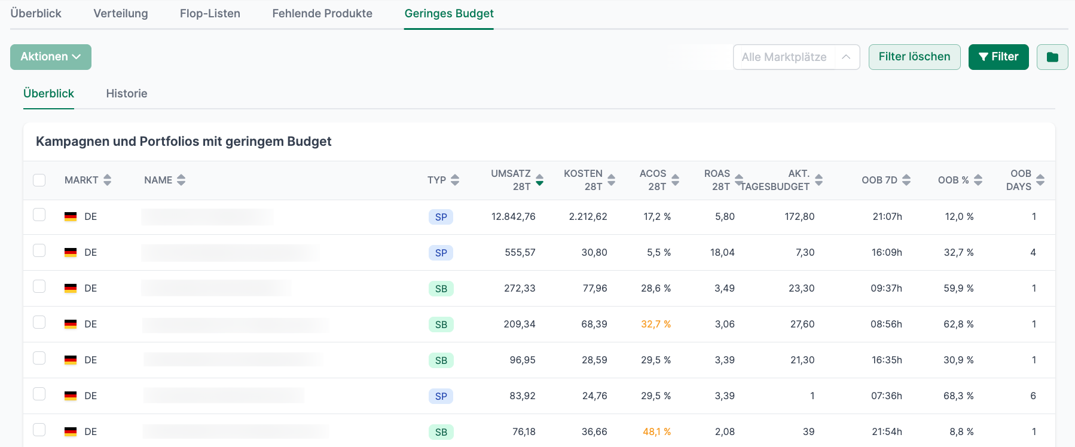Check the row with Umsatz 96,95
Screen dimensions: 1075x447
point(39,358)
